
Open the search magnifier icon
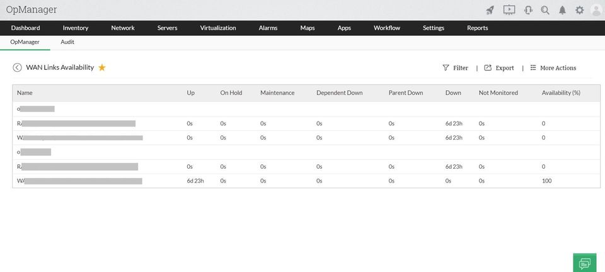pyautogui.click(x=544, y=10)
